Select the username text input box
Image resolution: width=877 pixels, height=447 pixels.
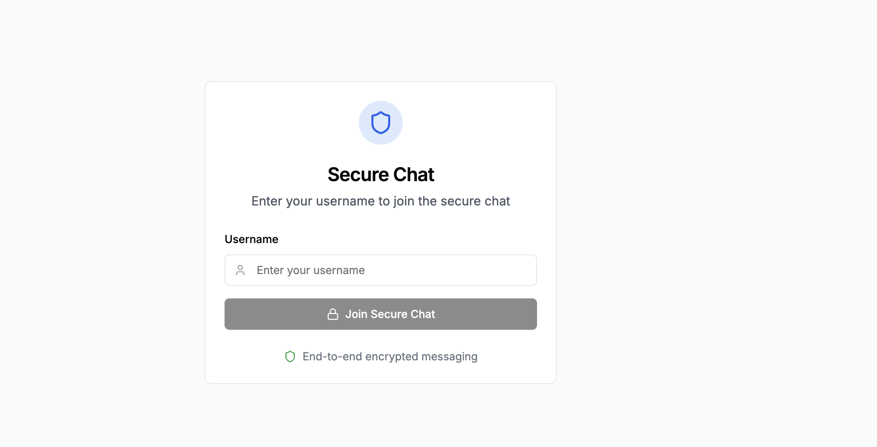pos(380,270)
